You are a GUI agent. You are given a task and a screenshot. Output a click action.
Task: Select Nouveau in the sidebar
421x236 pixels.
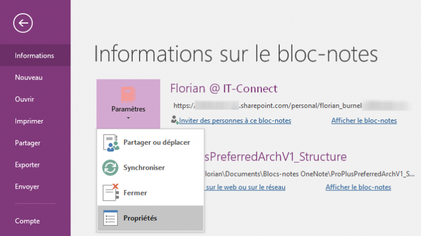point(29,77)
